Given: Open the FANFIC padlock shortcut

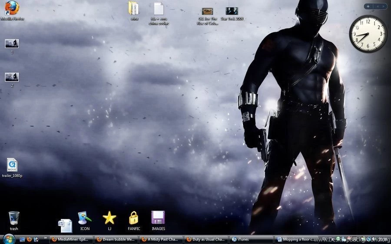Looking at the screenshot, I should [134, 221].
